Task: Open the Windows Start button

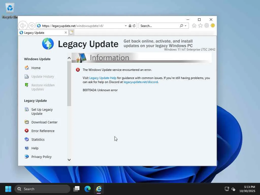Action: point(8,189)
